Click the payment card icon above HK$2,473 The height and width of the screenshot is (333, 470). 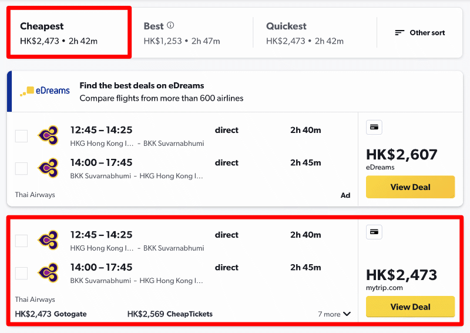tap(374, 232)
